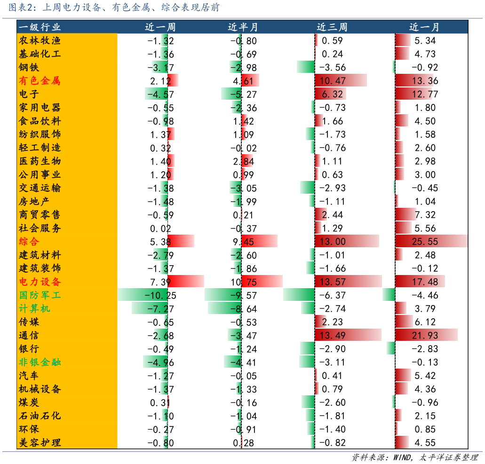Click the green 国防军工 row label
Screen dimensions: 485x464
tap(40, 295)
